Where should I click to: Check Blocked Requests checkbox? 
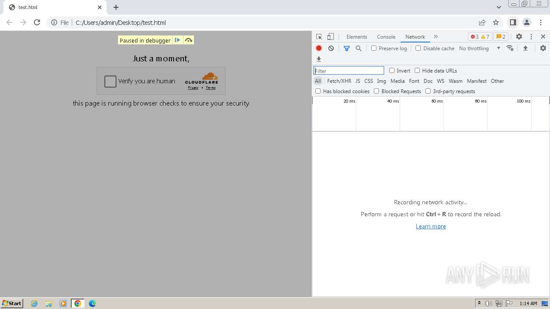click(x=376, y=91)
